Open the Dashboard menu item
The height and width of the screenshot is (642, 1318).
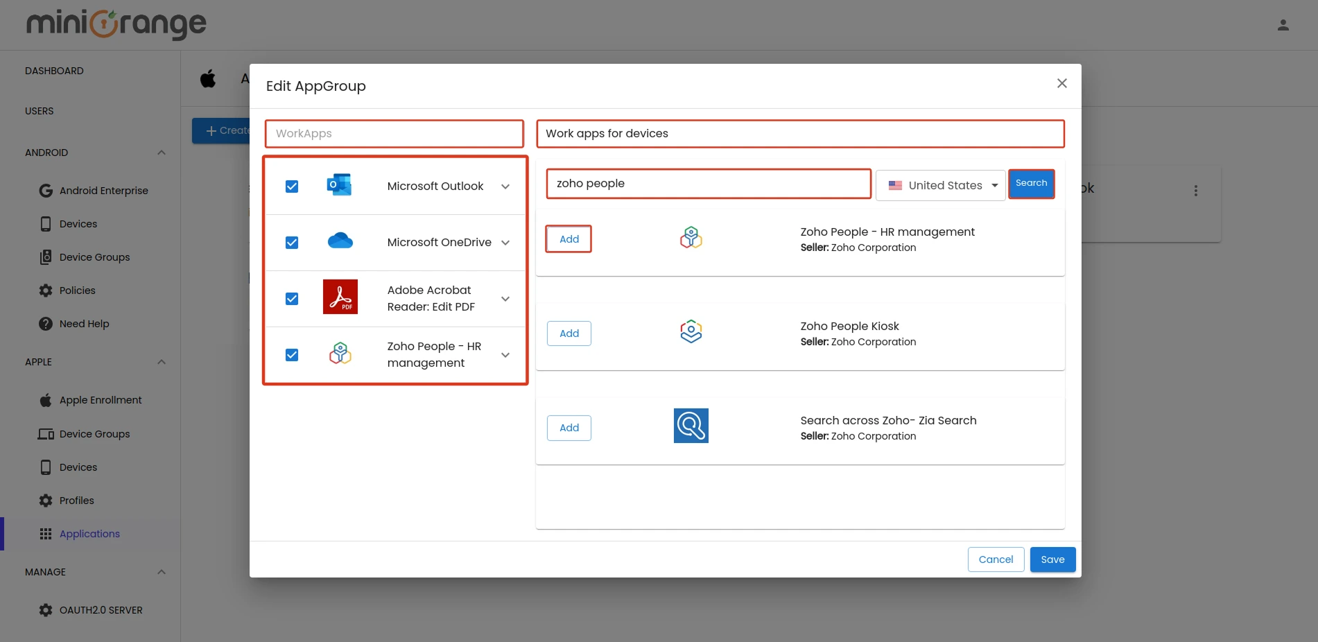(53, 70)
